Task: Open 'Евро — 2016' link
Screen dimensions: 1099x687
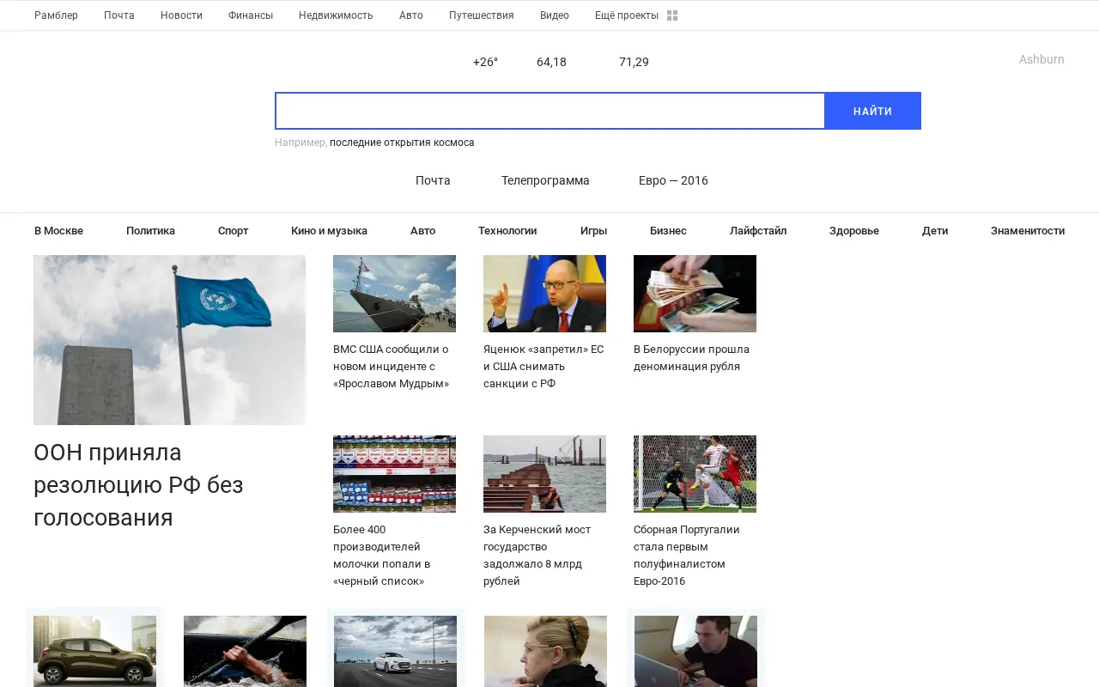Action: [x=673, y=180]
